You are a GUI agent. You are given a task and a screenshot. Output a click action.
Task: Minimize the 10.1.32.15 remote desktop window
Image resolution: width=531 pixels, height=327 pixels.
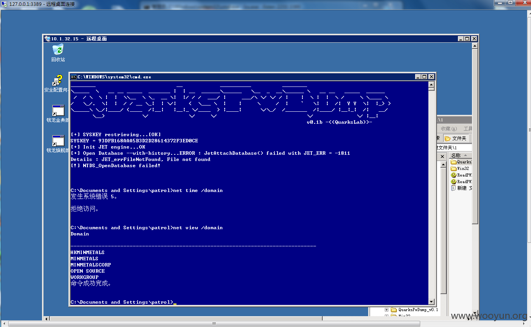tap(461, 39)
